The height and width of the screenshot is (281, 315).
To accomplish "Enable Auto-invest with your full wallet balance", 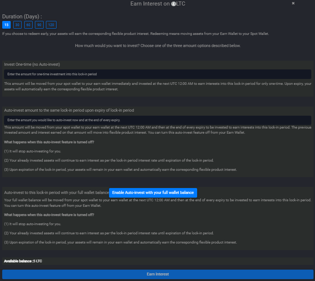I will click(x=153, y=192).
